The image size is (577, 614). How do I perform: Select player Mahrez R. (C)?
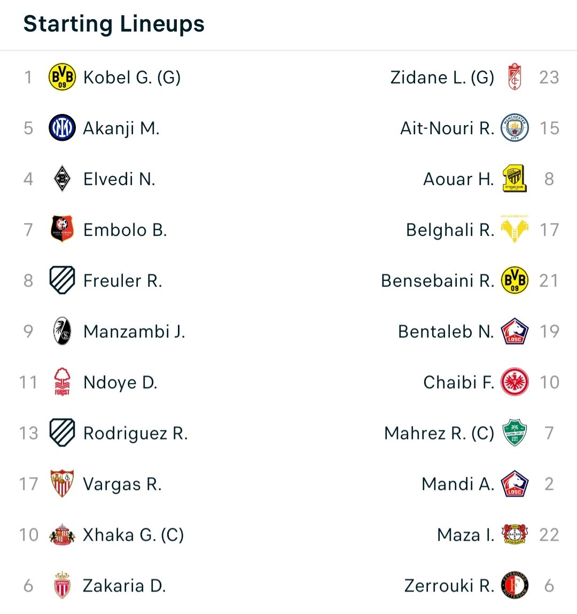(x=439, y=433)
